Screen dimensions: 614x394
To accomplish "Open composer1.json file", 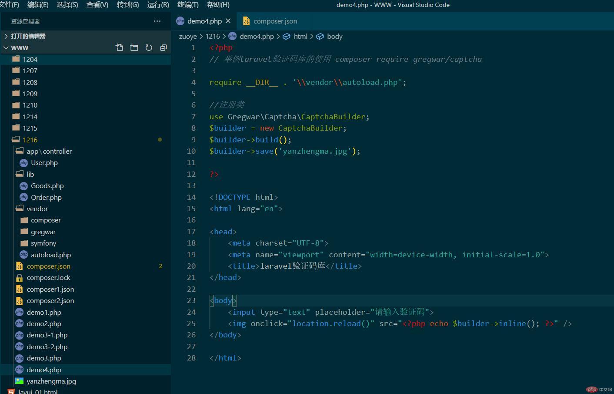I will tap(85, 289).
